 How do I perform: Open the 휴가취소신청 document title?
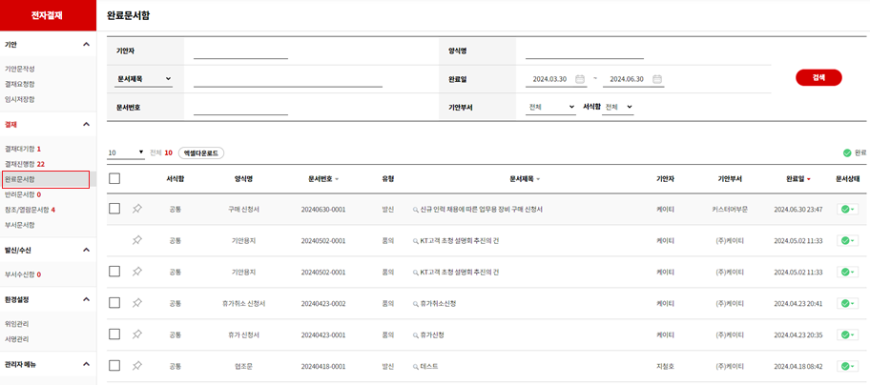tap(438, 304)
